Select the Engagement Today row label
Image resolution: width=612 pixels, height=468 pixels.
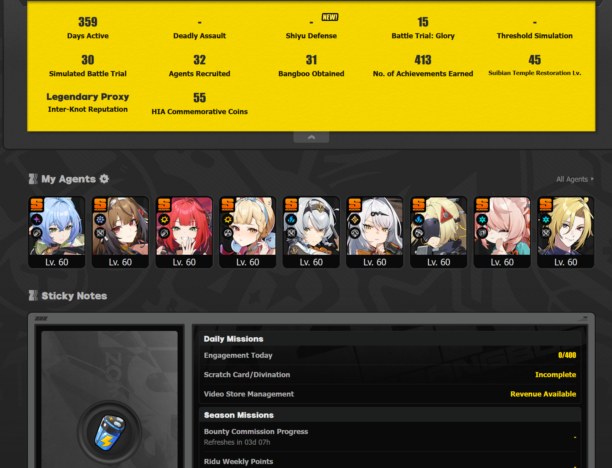pyautogui.click(x=238, y=355)
